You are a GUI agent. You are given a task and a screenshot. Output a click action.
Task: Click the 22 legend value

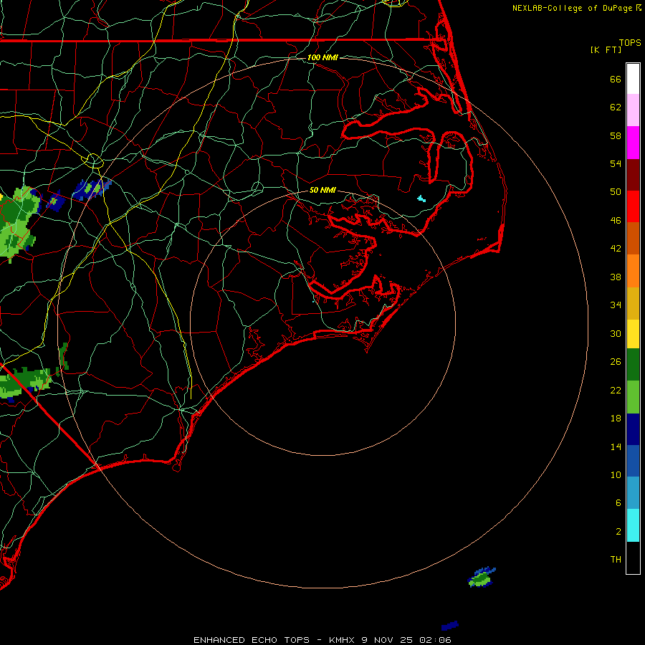click(616, 390)
